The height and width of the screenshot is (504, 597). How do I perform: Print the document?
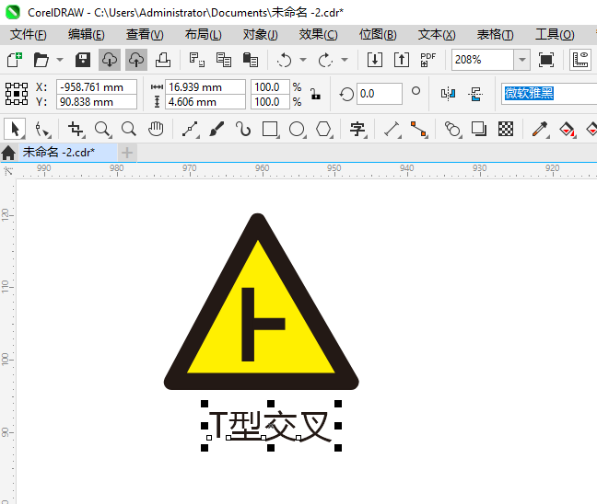[163, 60]
